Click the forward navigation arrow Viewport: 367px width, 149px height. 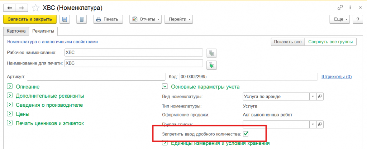[22, 8]
